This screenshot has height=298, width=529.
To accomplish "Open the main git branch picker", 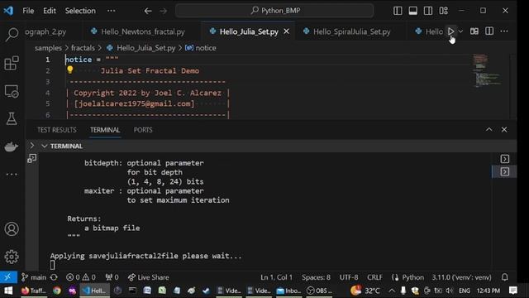I will click(34, 277).
